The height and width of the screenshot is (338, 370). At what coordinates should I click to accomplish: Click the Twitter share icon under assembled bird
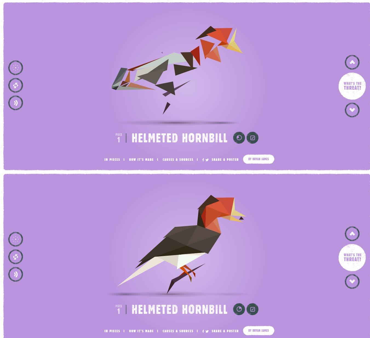[207, 331]
